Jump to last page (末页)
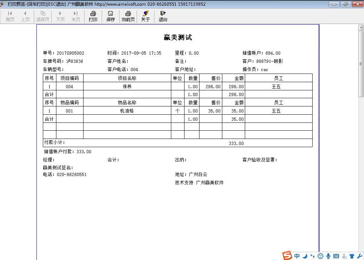This screenshot has width=364, height=260. tap(76, 16)
